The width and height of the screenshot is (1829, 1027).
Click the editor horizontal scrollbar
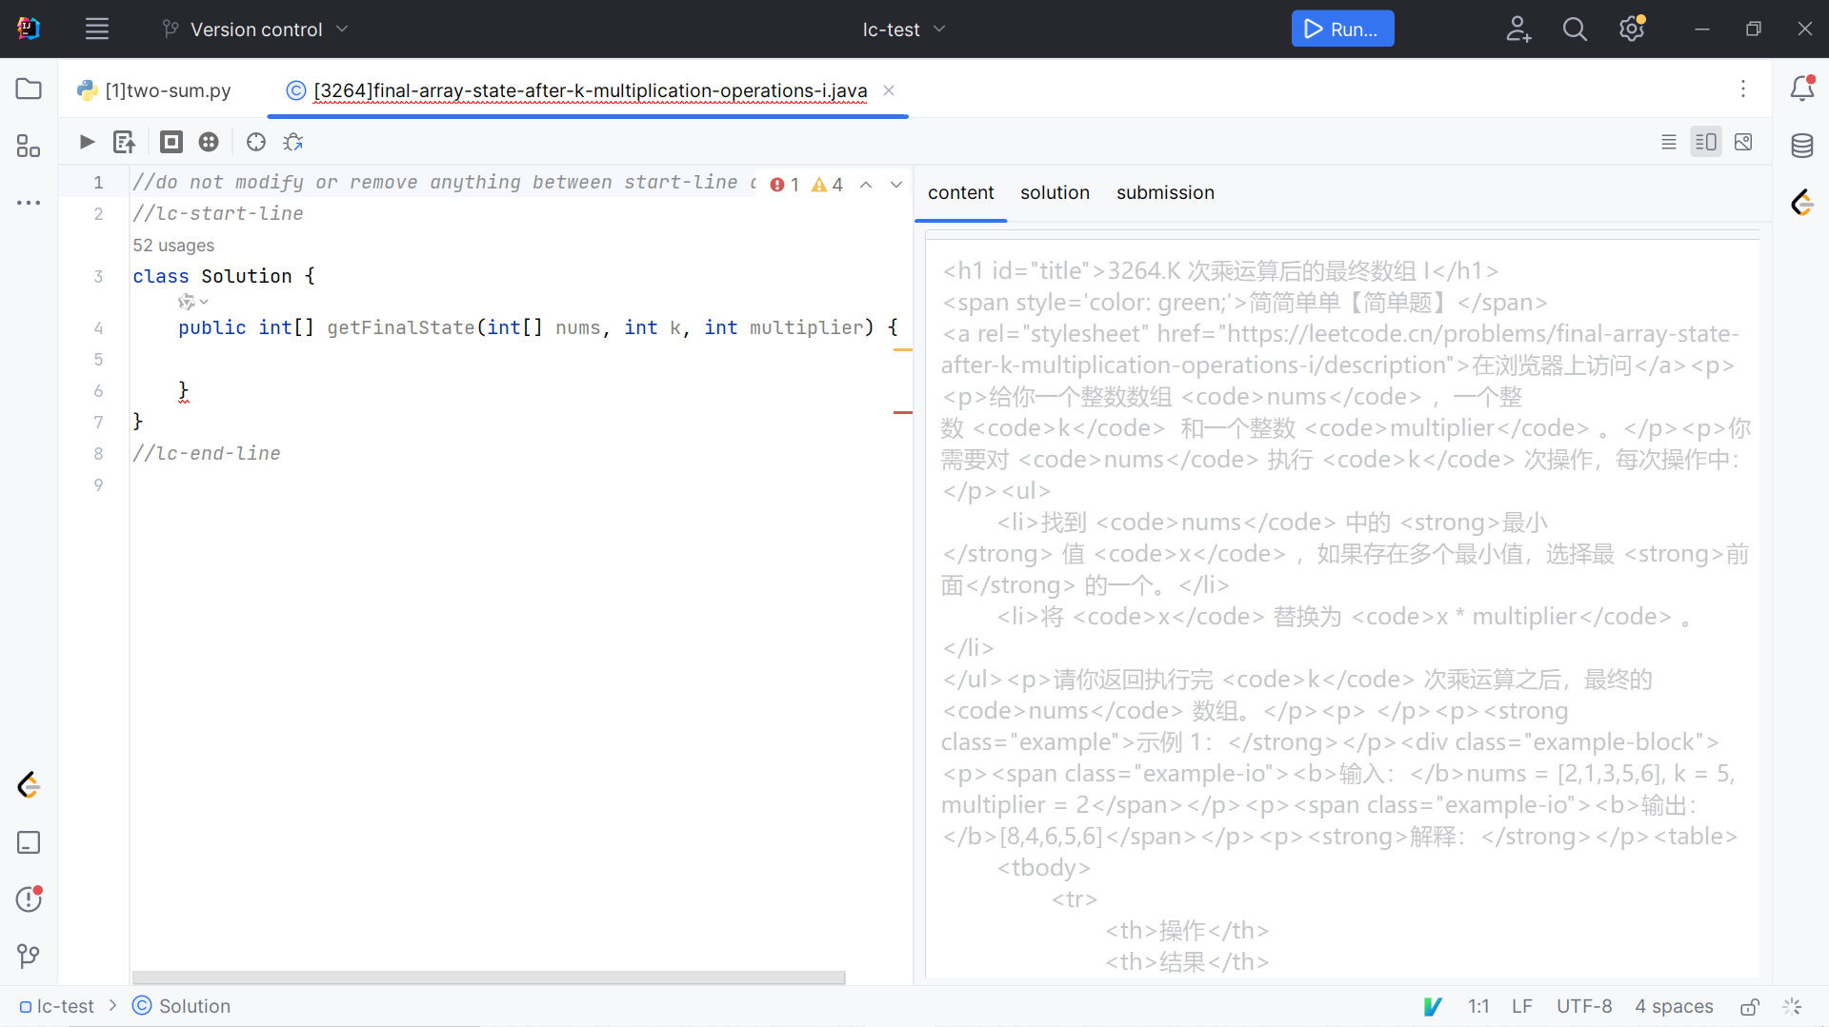(x=489, y=978)
